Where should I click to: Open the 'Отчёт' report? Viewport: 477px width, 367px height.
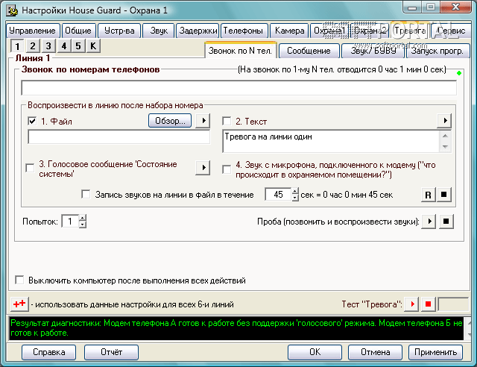[111, 352]
